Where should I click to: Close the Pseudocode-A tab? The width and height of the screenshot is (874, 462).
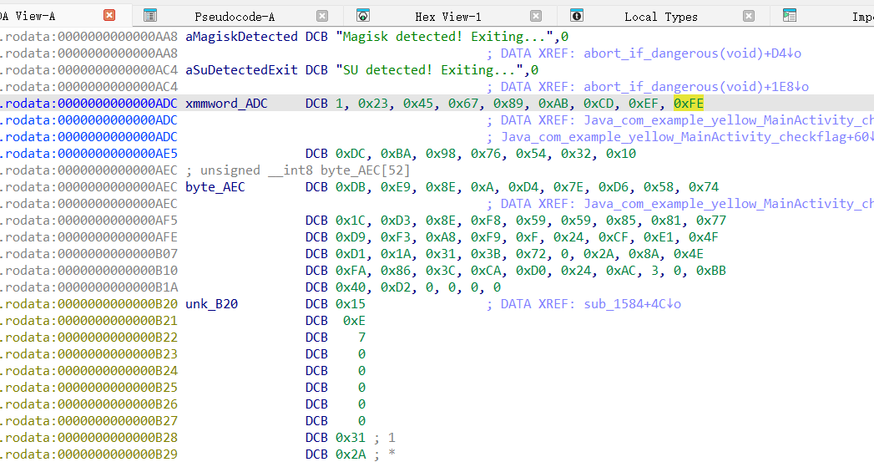pos(322,16)
